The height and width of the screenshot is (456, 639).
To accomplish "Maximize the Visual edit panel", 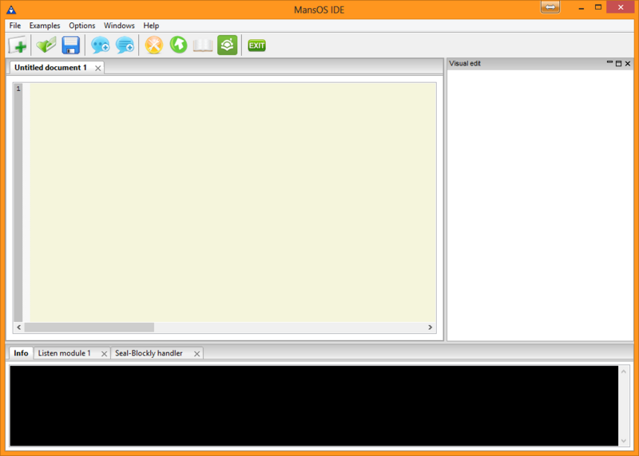I will [x=618, y=63].
